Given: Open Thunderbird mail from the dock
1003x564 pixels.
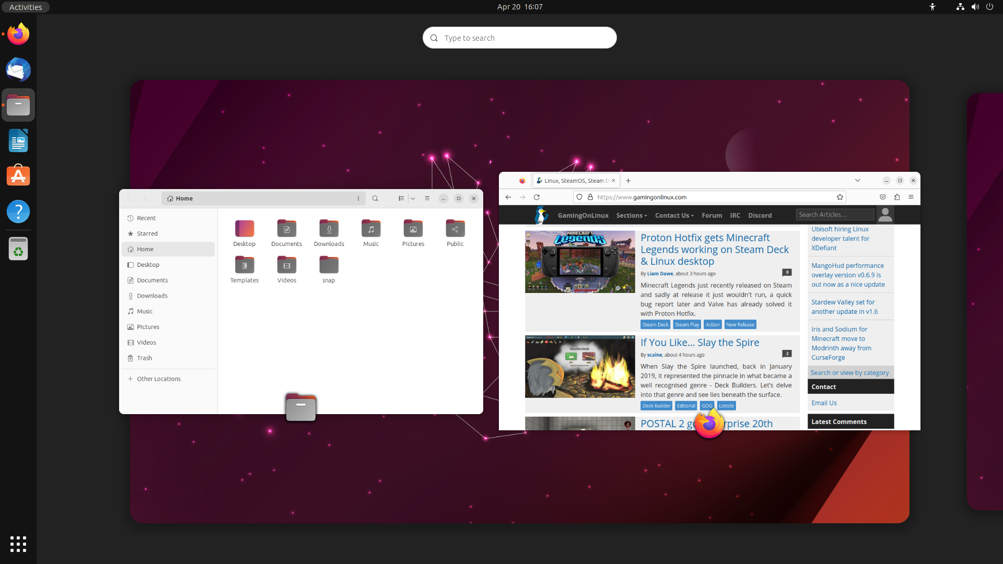Looking at the screenshot, I should point(18,70).
